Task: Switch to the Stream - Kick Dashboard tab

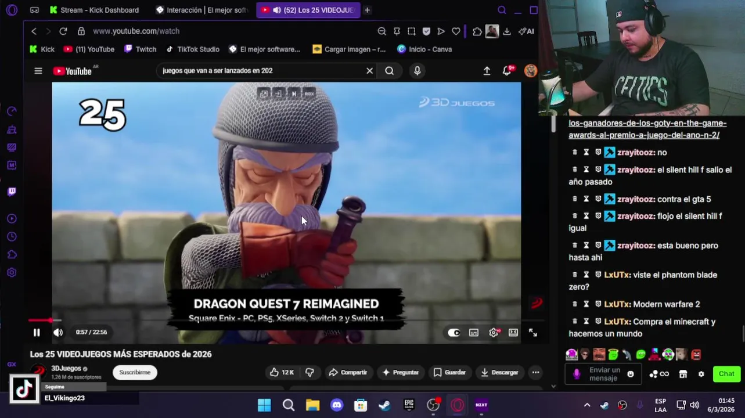Action: pyautogui.click(x=96, y=10)
